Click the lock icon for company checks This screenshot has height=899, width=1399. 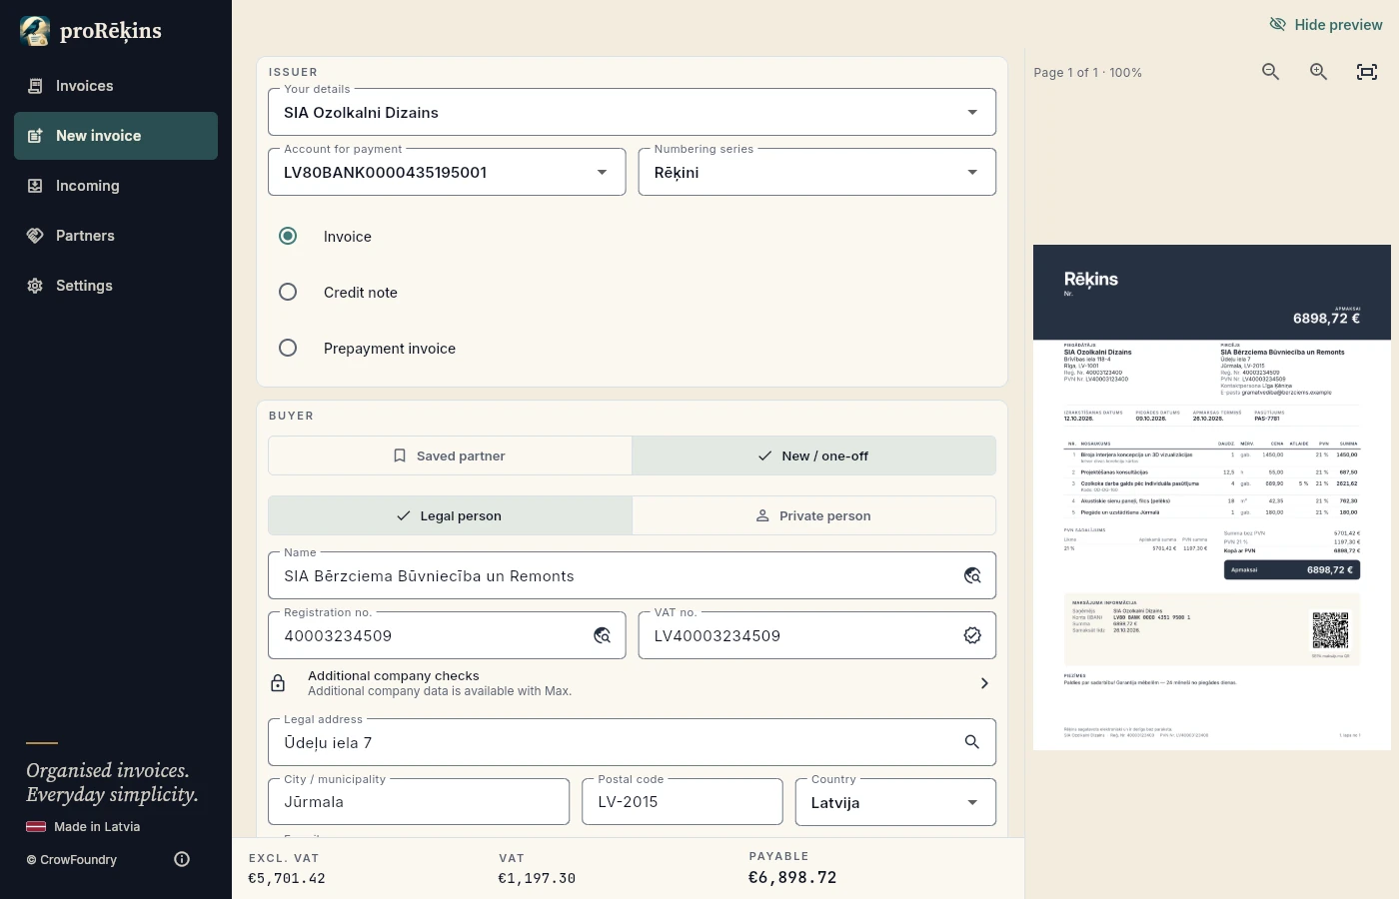click(x=278, y=683)
